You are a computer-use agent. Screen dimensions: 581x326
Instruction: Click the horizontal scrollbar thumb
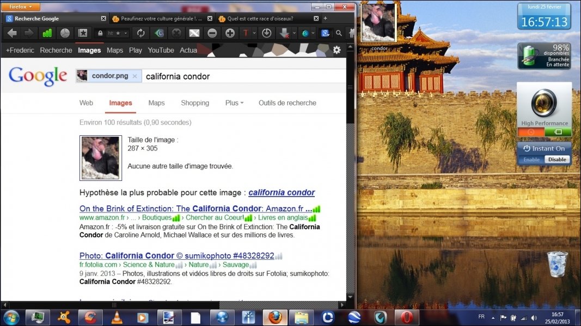click(x=114, y=305)
